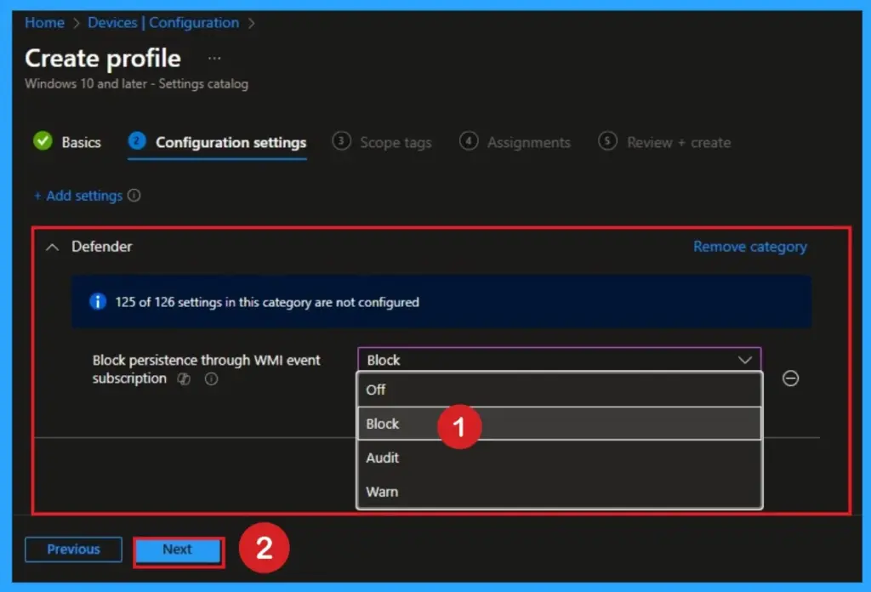Image resolution: width=871 pixels, height=592 pixels.
Task: Open Add settings to browse more settings
Action: 80,196
